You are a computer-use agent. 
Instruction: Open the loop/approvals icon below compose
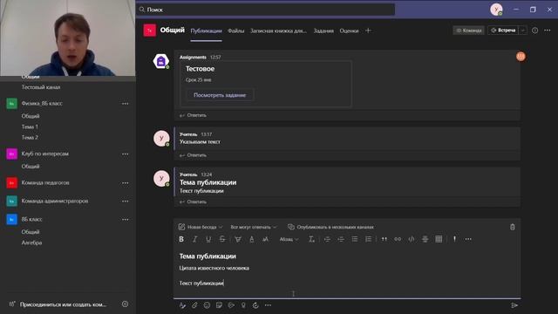pyautogui.click(x=255, y=305)
